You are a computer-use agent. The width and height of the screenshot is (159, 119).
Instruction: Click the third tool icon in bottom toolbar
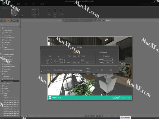tap(92, 116)
